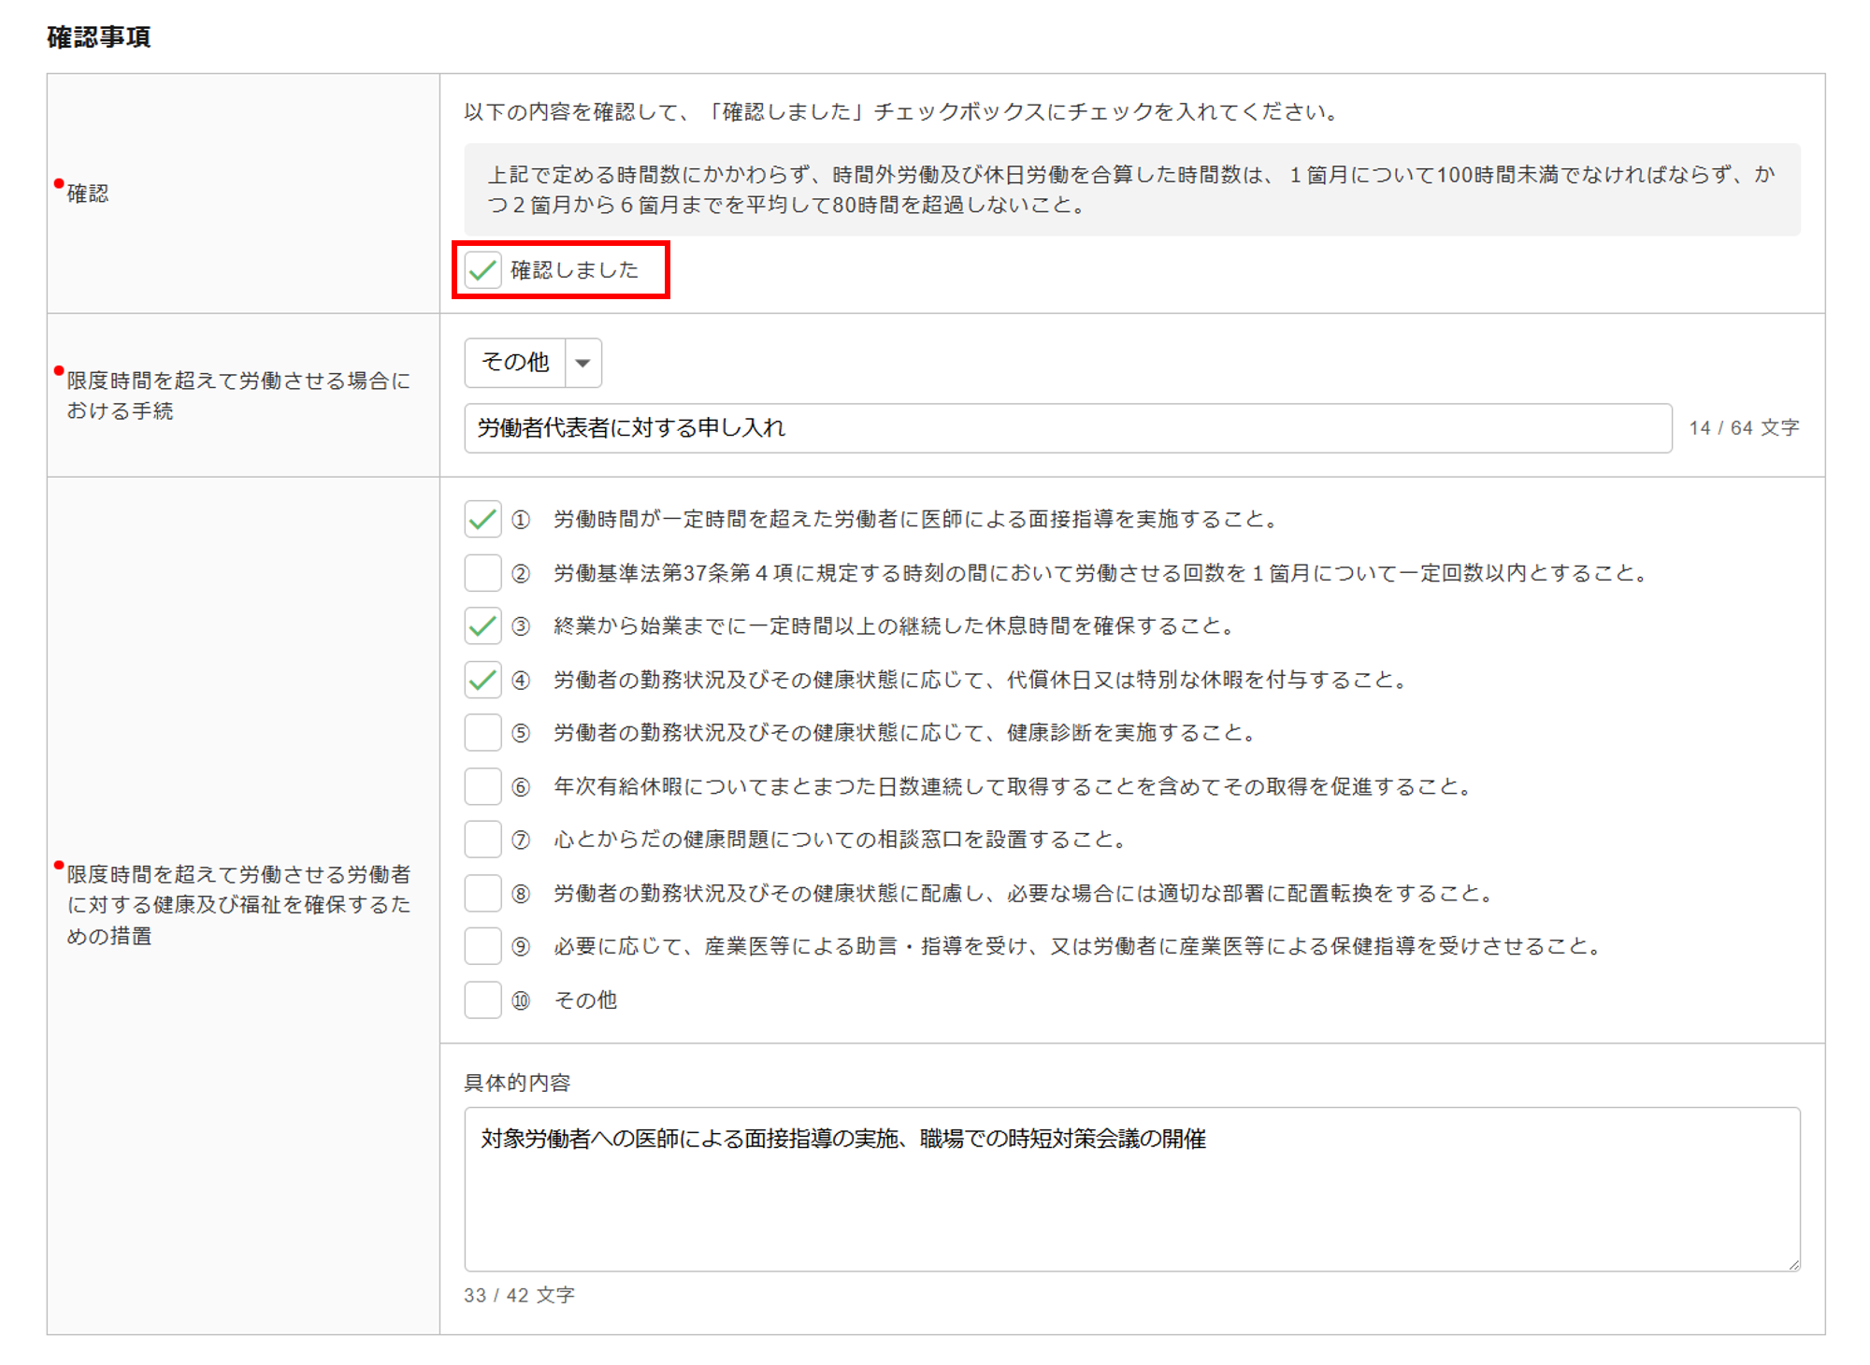Click the ① 面接指導を実施すること label text

click(x=914, y=519)
